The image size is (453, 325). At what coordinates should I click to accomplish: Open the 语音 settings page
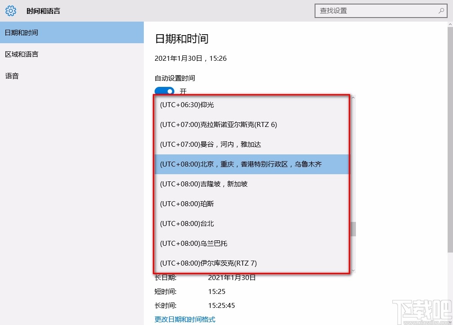point(12,76)
